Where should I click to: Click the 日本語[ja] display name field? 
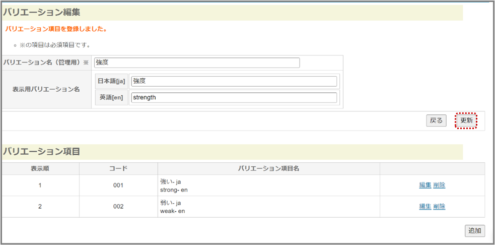(x=234, y=81)
